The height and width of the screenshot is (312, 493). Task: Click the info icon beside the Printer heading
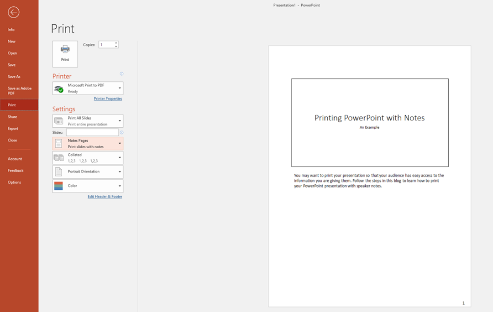click(x=121, y=74)
